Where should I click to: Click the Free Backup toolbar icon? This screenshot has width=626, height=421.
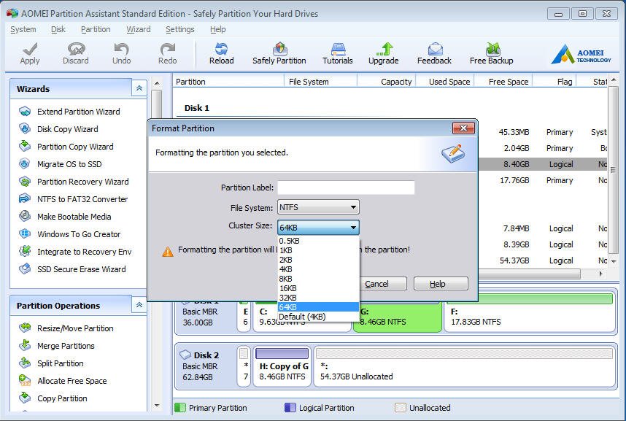point(492,53)
